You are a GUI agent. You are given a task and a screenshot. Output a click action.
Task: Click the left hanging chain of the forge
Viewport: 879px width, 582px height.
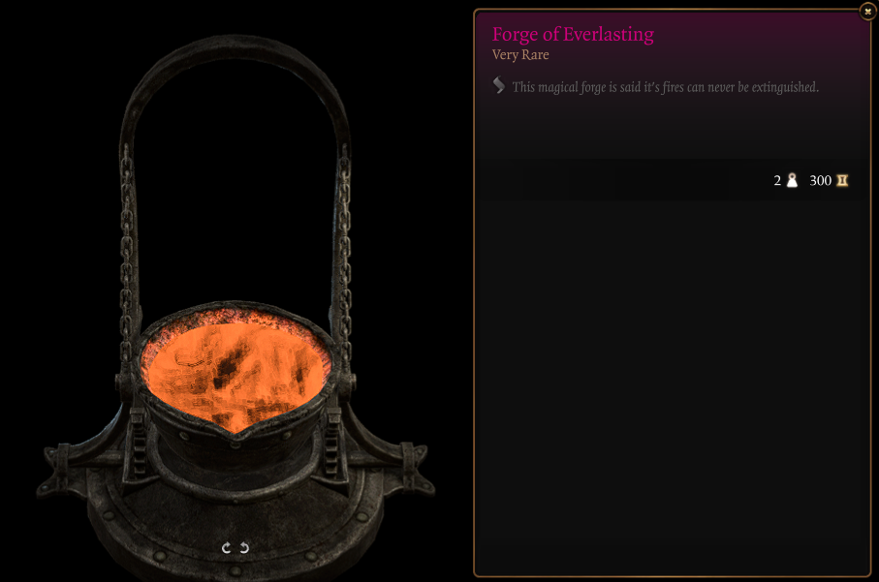point(127,252)
